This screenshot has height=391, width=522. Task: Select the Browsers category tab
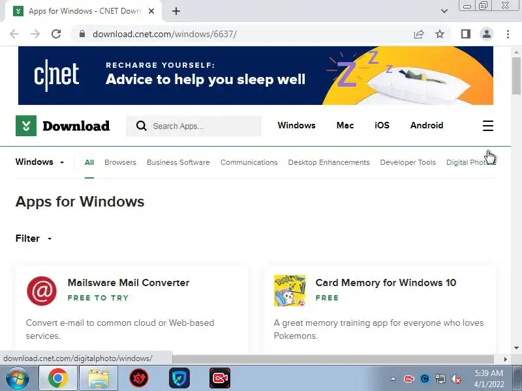[x=120, y=162]
